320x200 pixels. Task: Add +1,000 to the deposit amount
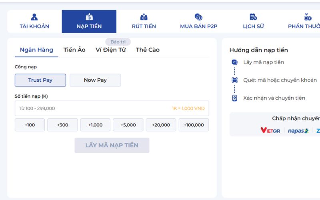[95, 125]
